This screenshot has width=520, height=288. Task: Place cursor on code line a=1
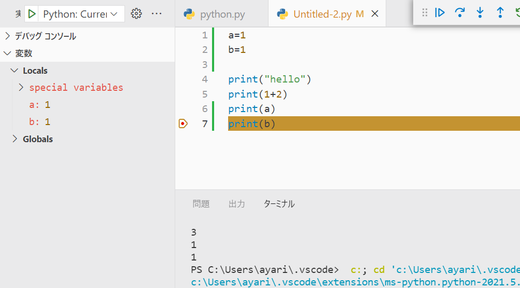point(237,35)
